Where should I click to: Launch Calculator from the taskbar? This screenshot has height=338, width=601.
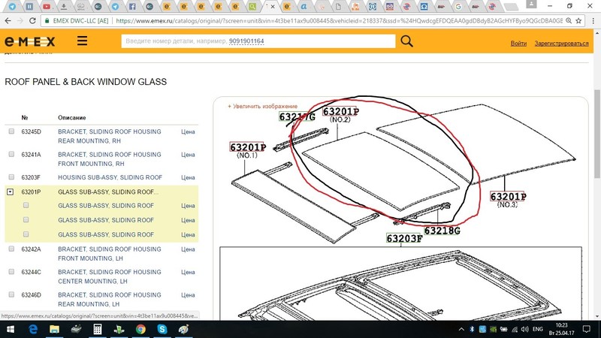(x=98, y=329)
